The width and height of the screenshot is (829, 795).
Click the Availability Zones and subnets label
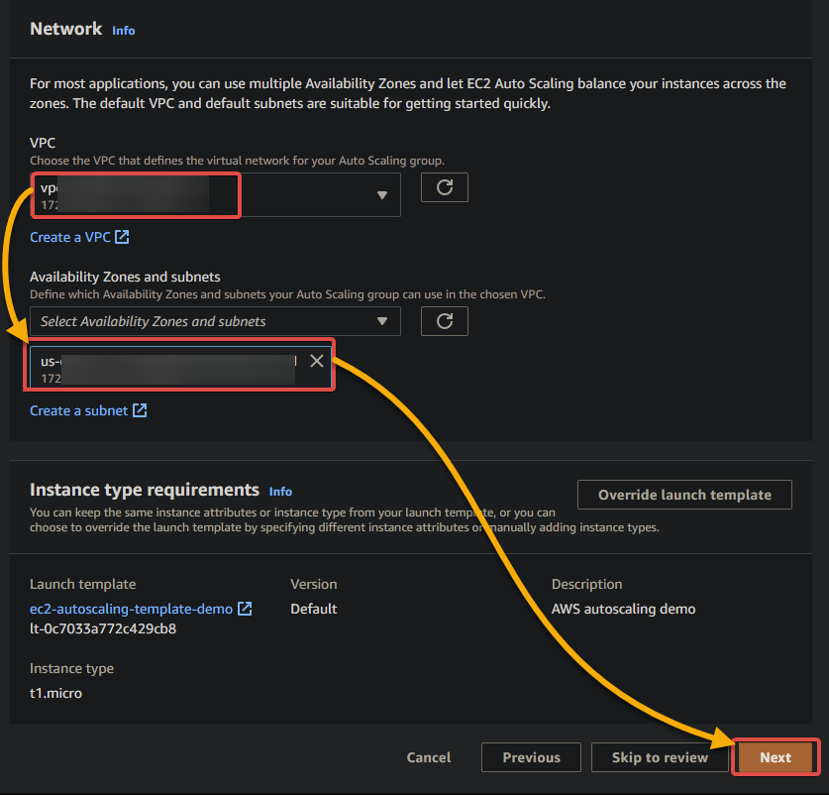[x=126, y=277]
